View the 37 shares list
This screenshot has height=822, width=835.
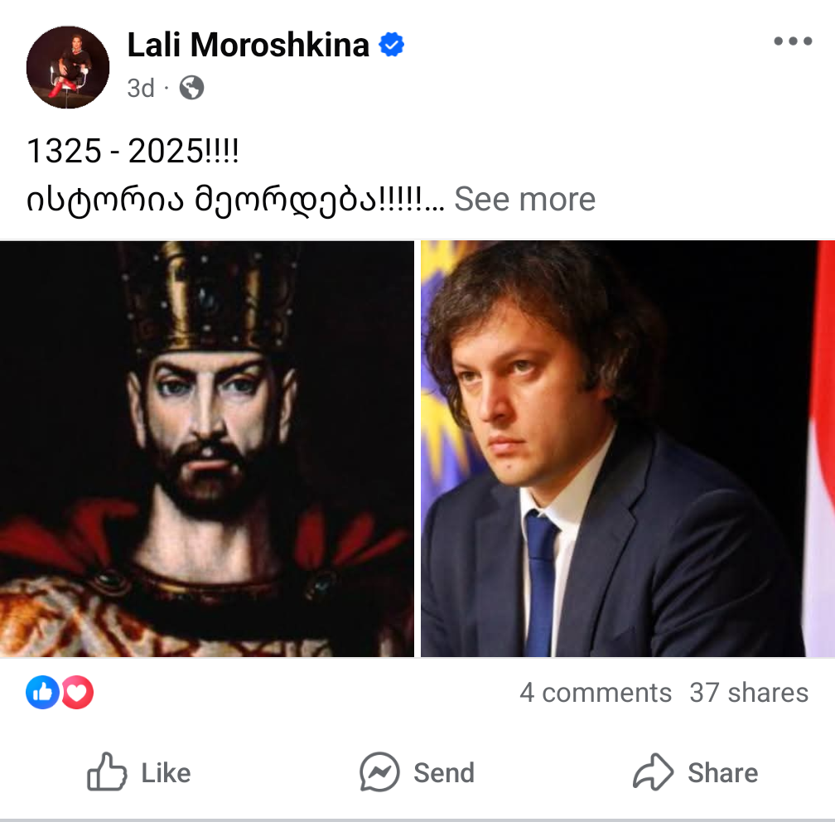point(748,693)
